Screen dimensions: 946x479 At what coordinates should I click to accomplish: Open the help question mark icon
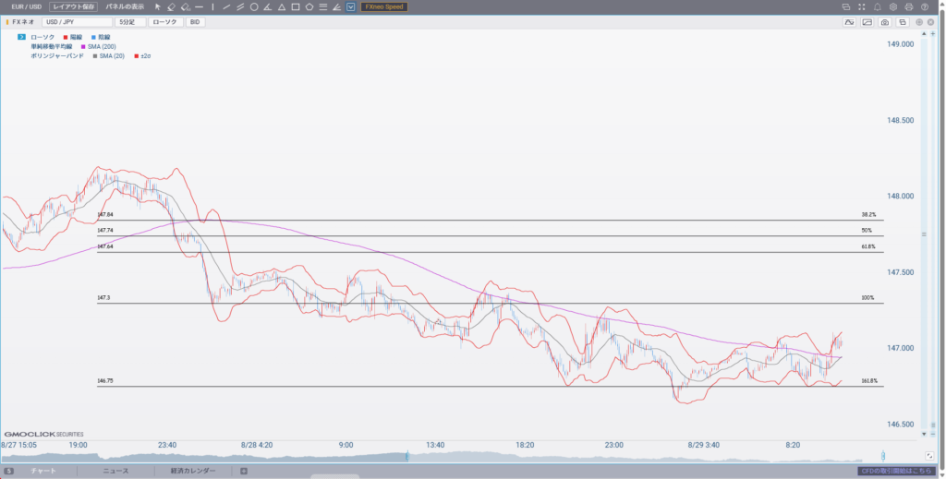click(x=925, y=7)
